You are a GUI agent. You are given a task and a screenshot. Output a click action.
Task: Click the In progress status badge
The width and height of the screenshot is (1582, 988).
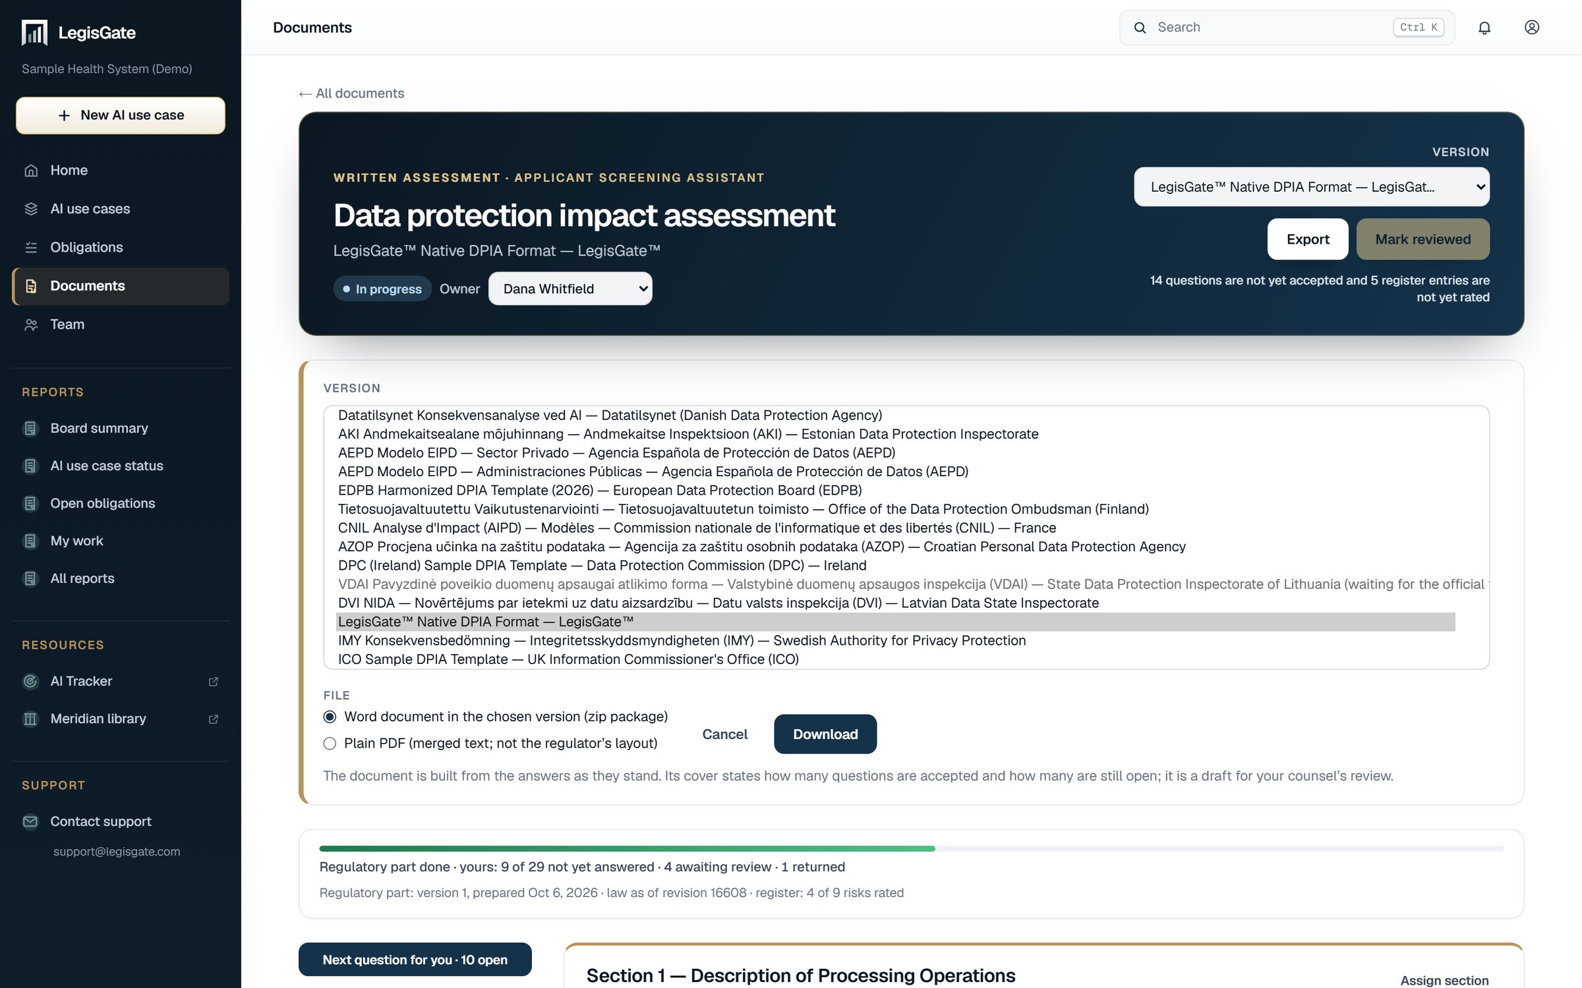pyautogui.click(x=382, y=289)
